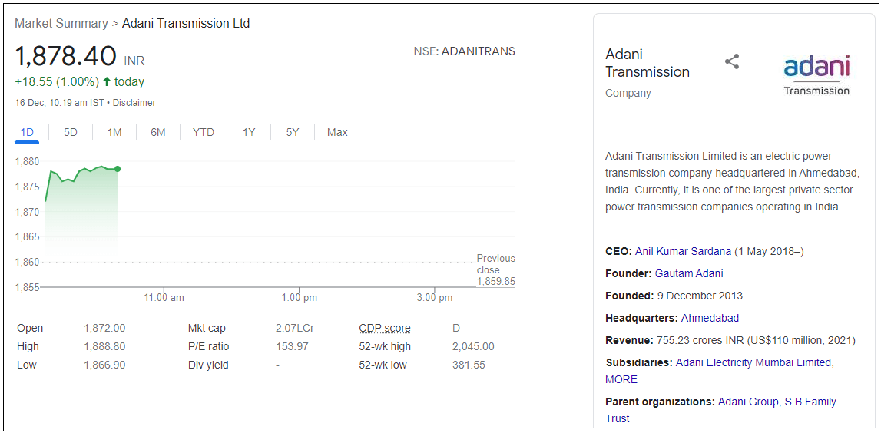The image size is (881, 433).
Task: Click the Adani Transmission logo
Action: 816,75
